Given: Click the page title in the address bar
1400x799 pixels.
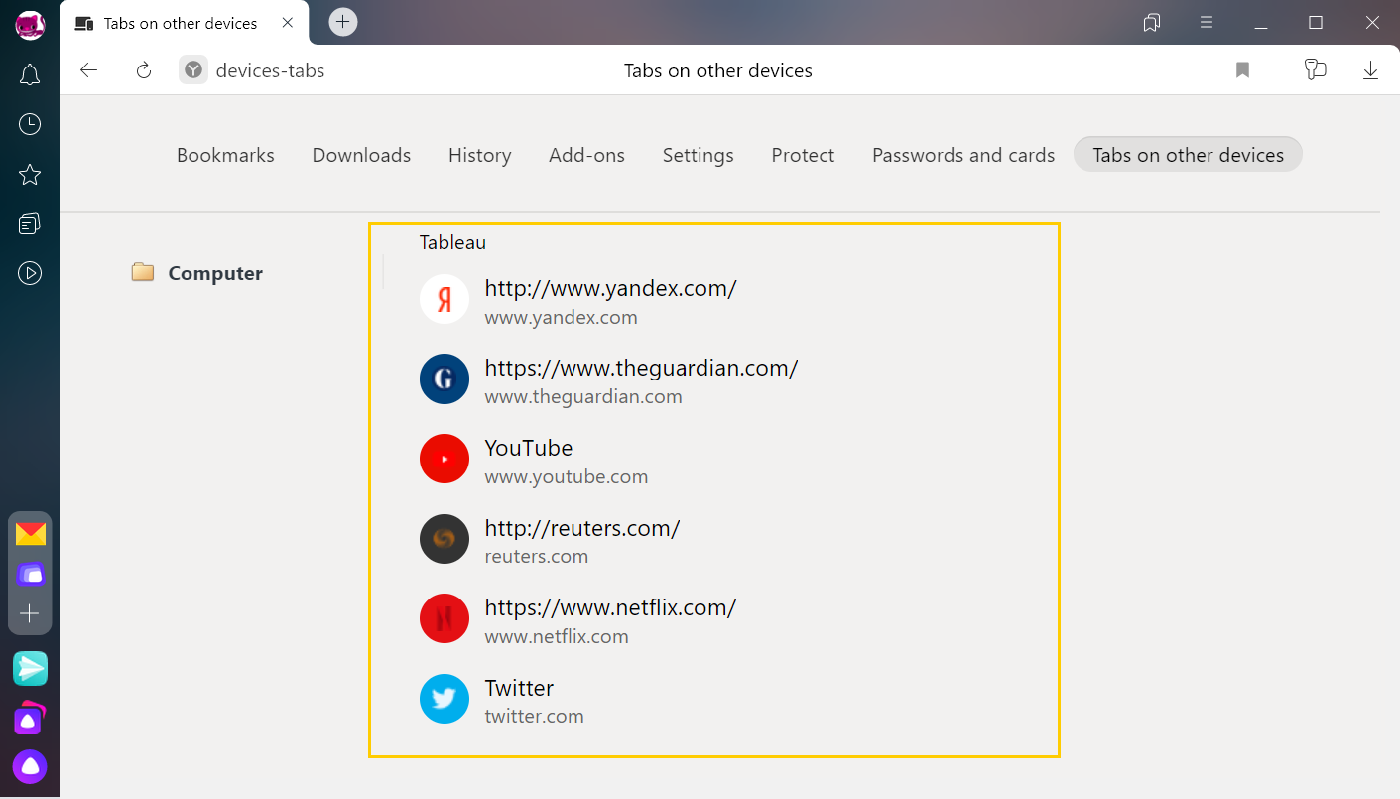Looking at the screenshot, I should click(718, 70).
